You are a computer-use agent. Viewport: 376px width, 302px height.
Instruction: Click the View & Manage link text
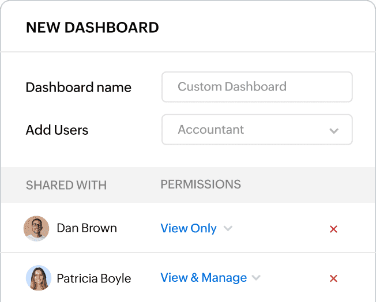coord(204,278)
